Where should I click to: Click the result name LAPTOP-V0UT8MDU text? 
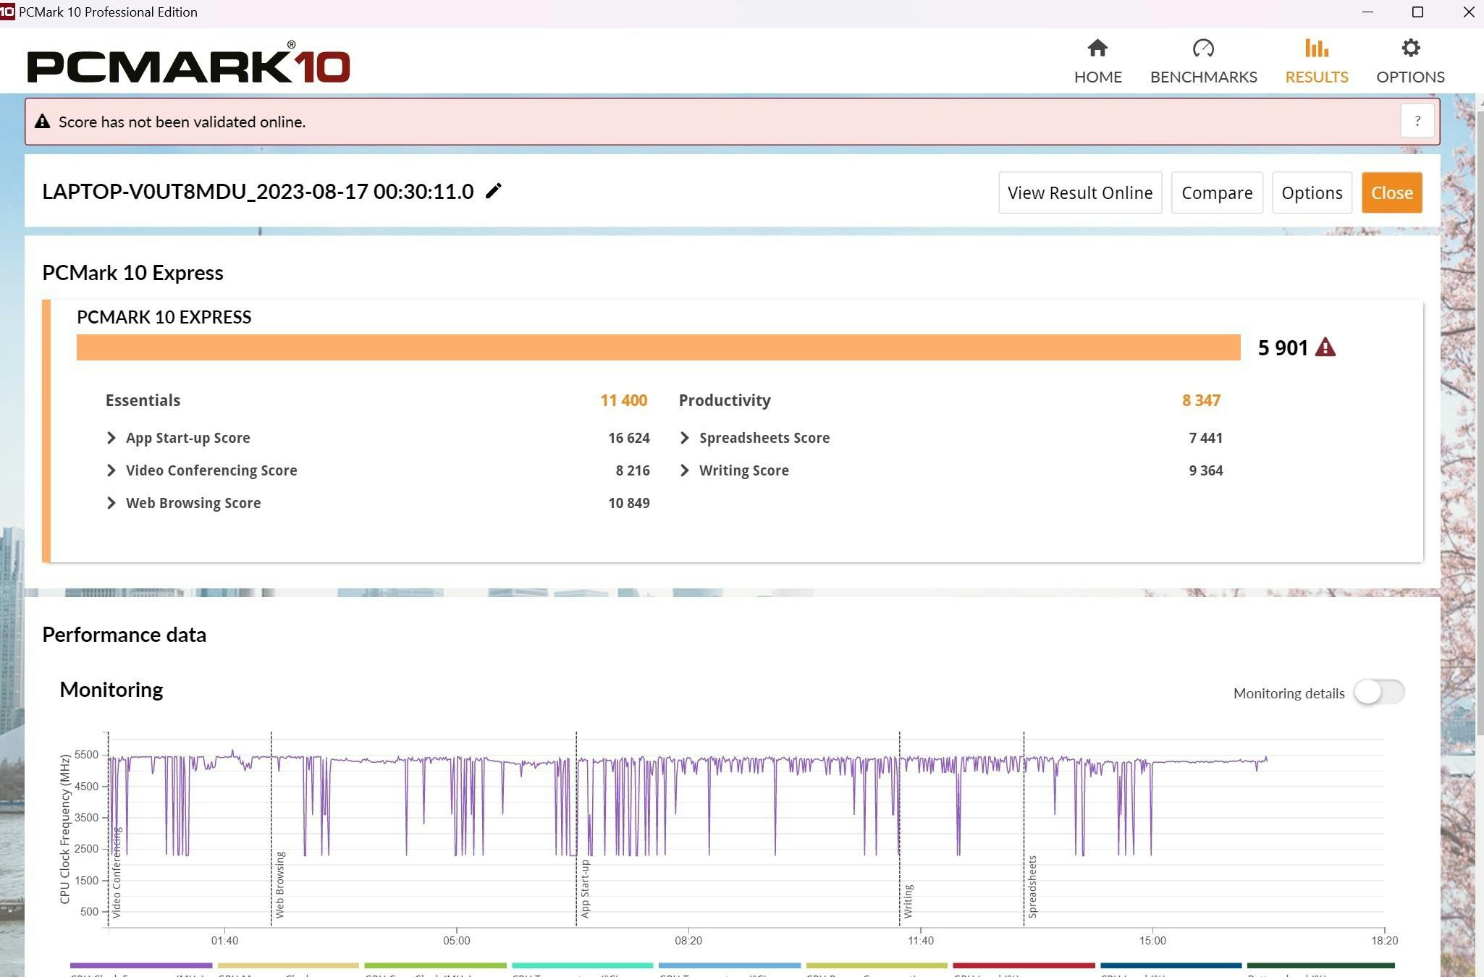258,192
